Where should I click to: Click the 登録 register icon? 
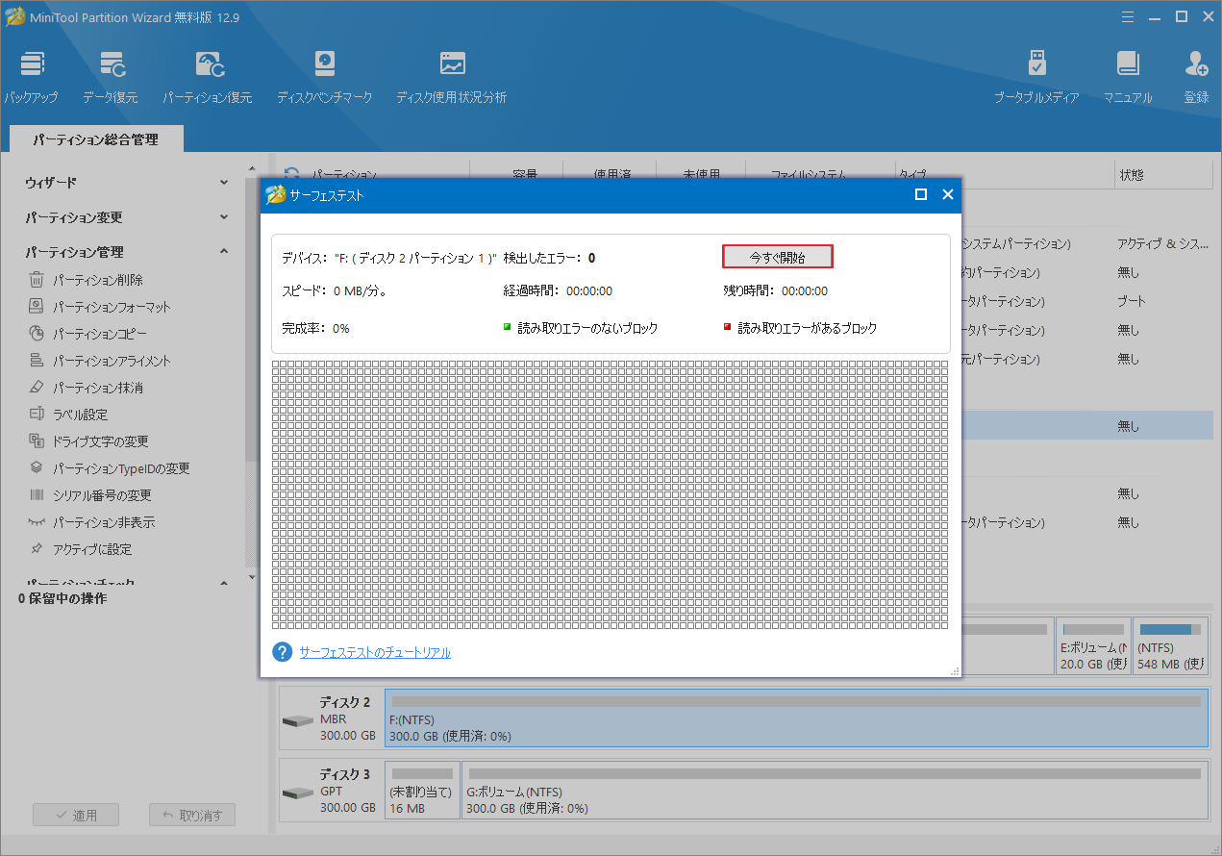(x=1196, y=77)
